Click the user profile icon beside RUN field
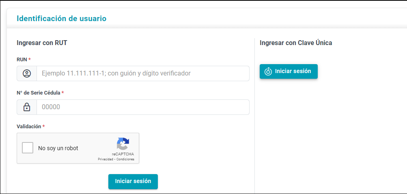This screenshot has height=194, width=407. click(27, 73)
